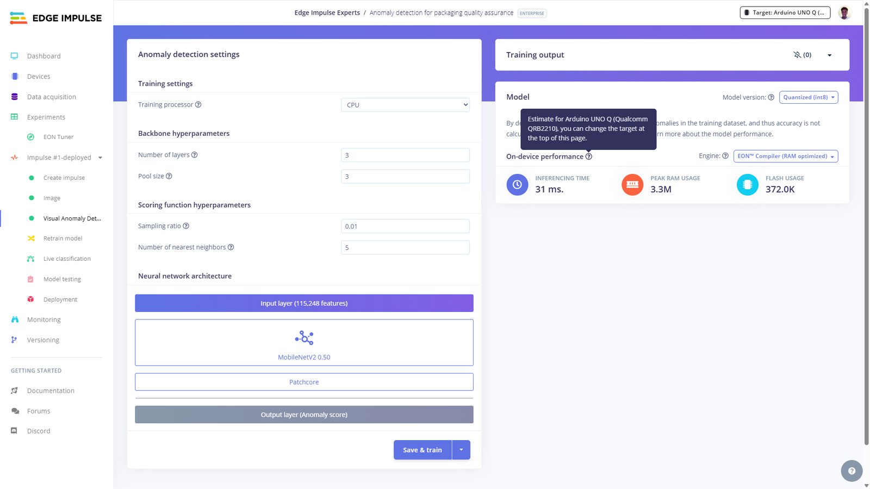Click Input layer (115,248 features) bar
This screenshot has height=489, width=870.
(304, 303)
